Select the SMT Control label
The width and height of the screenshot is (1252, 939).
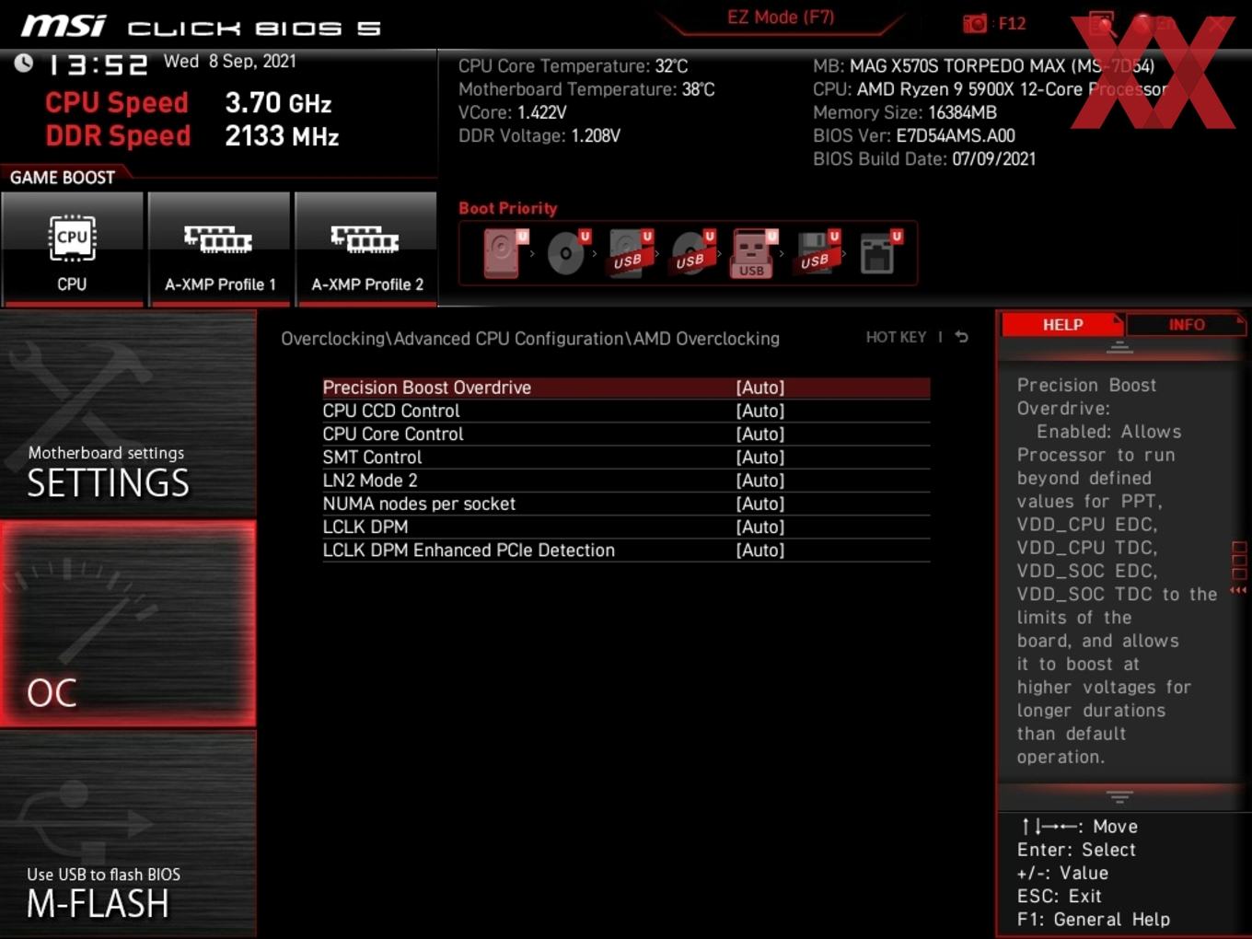pos(372,458)
